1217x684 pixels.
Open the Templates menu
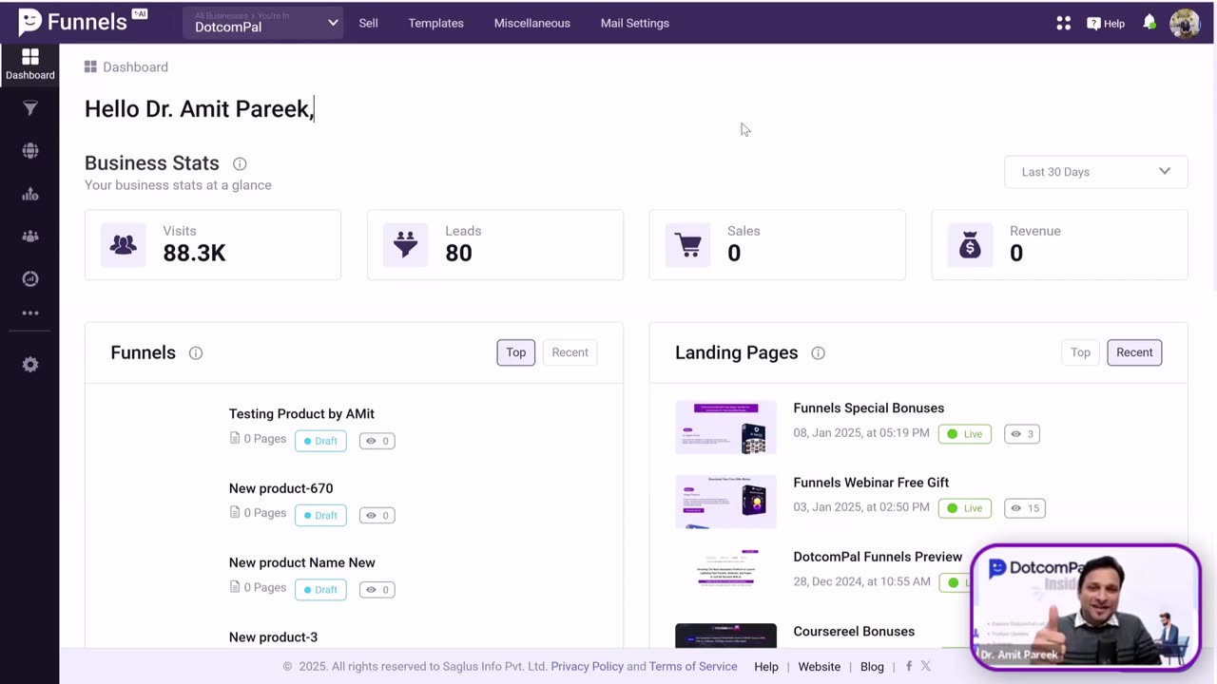click(x=436, y=23)
